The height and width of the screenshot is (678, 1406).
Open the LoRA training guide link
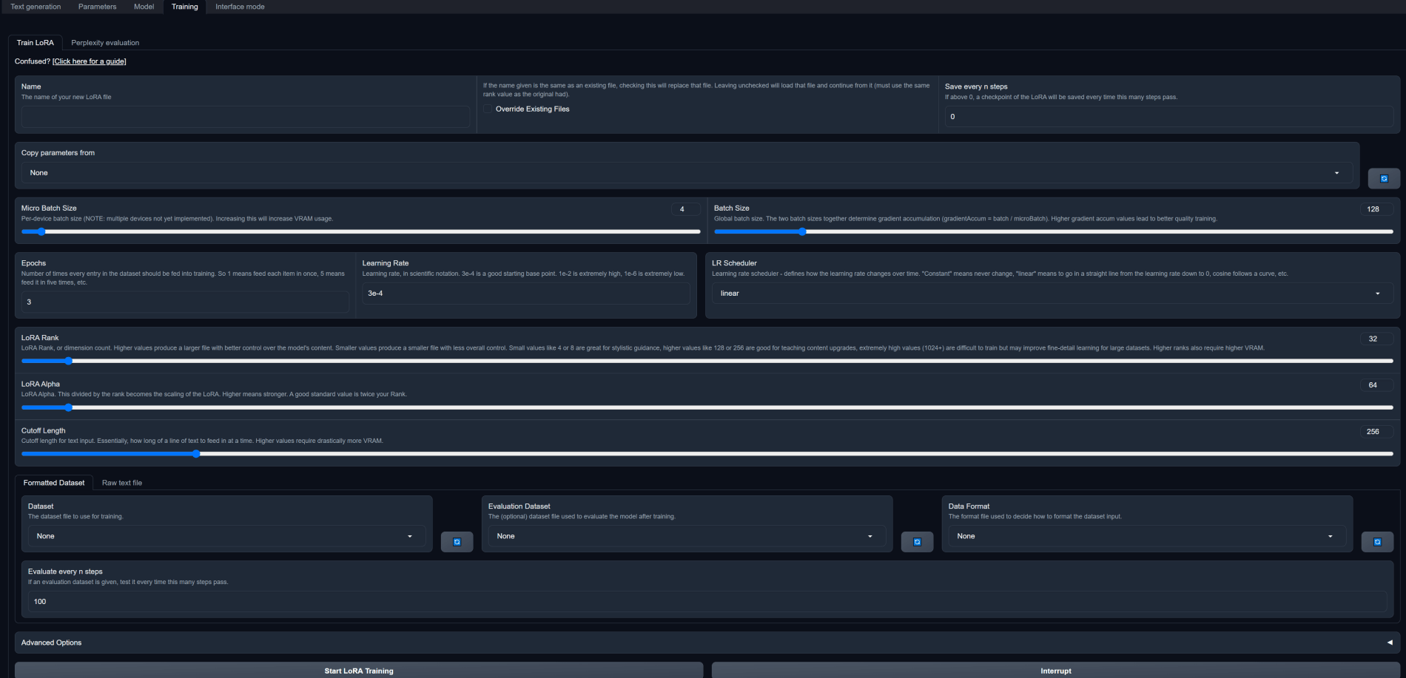tap(89, 61)
